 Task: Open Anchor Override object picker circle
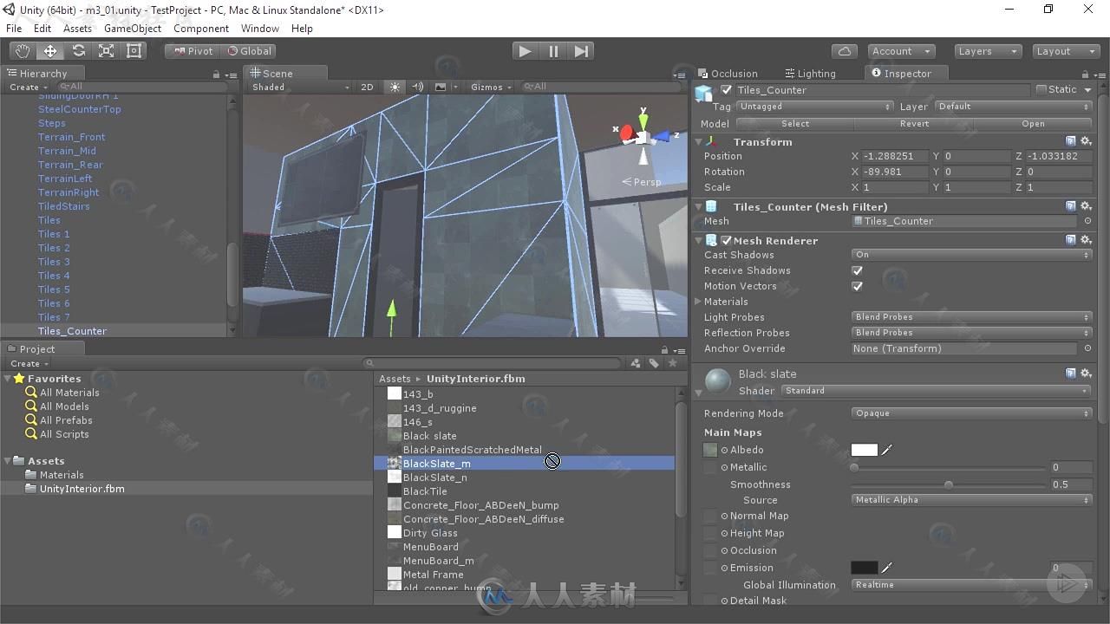1087,348
